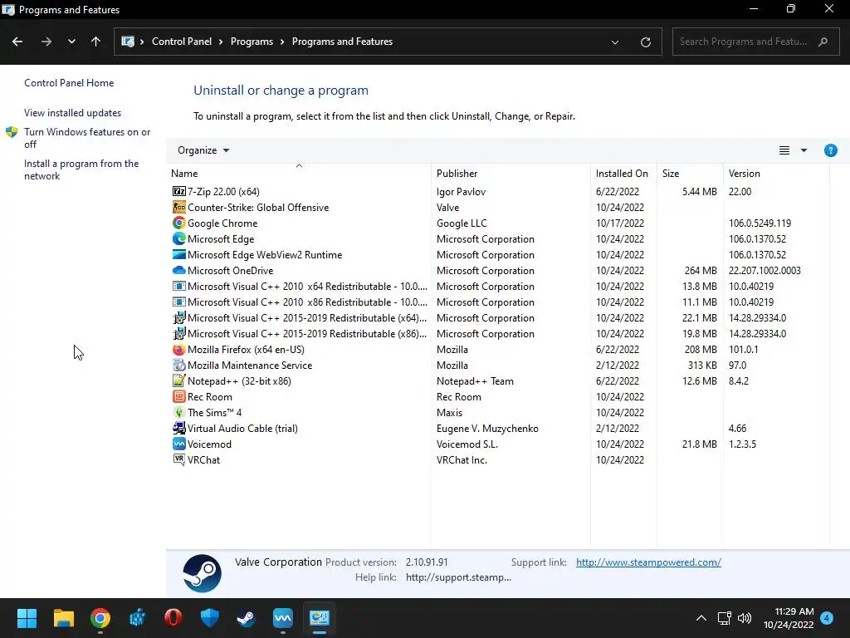Click the Rec Room program icon
The width and height of the screenshot is (850, 638).
click(179, 396)
